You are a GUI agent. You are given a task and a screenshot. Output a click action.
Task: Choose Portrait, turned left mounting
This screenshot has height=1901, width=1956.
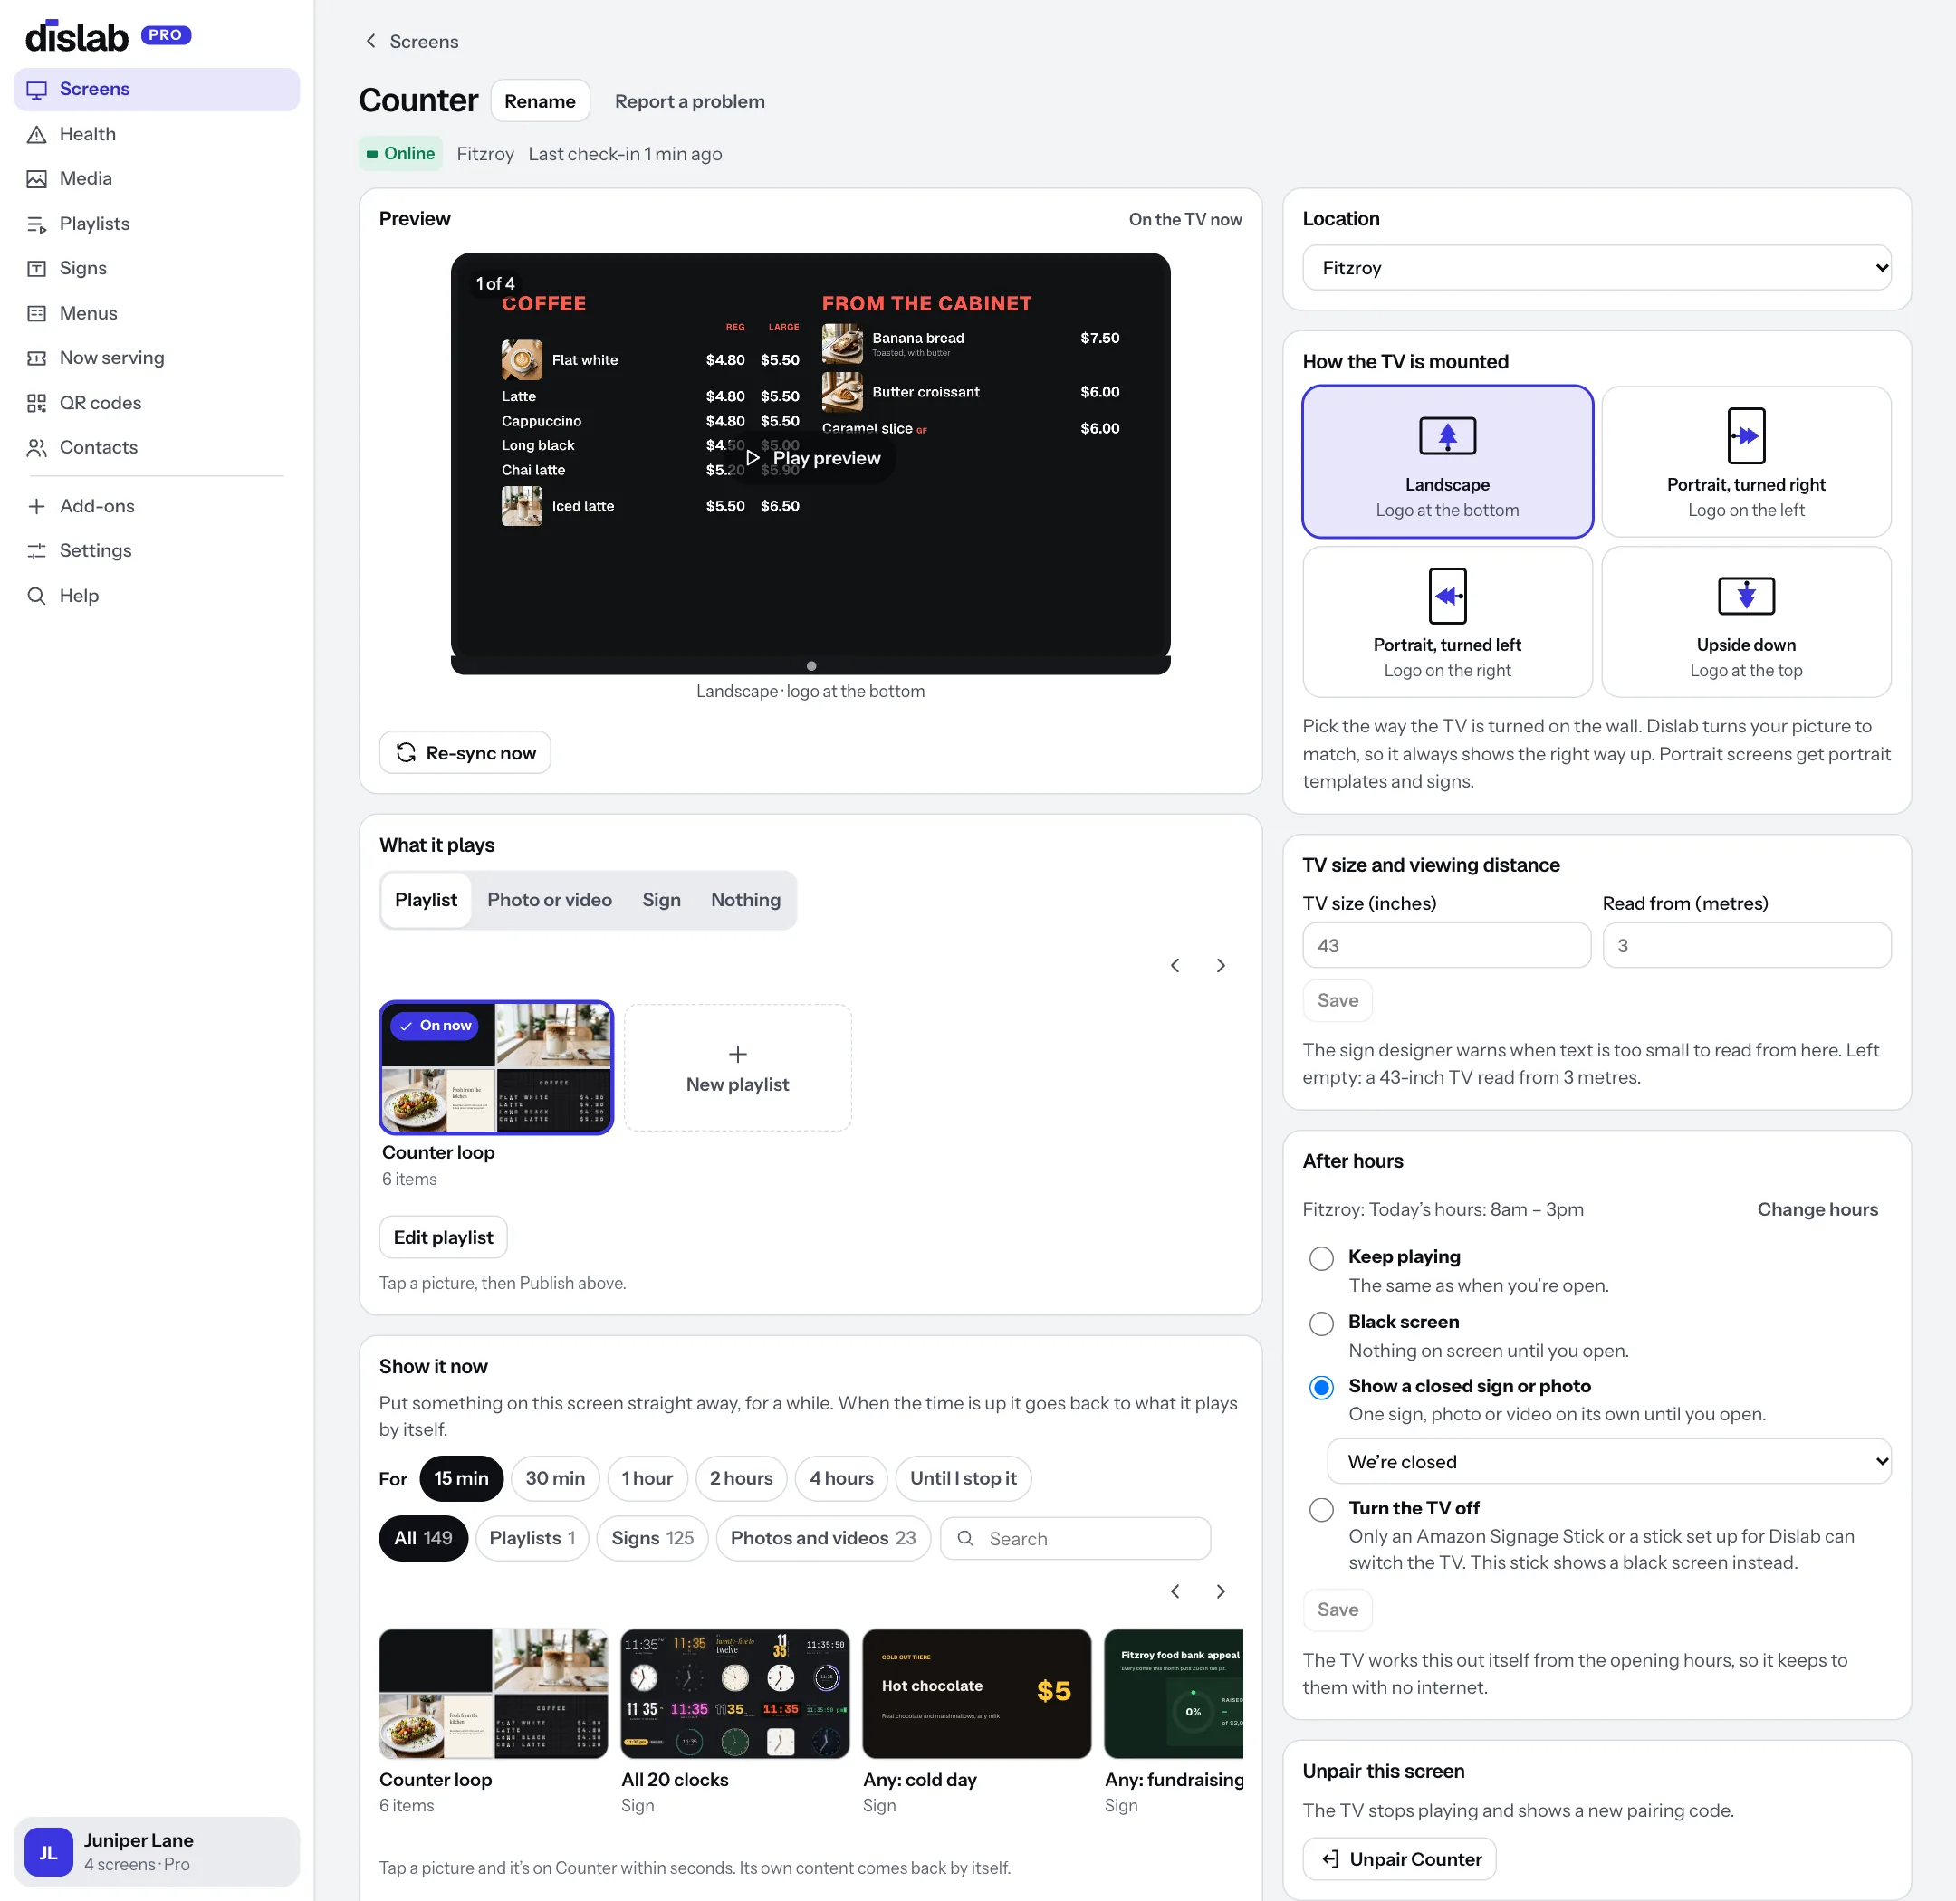1446,621
